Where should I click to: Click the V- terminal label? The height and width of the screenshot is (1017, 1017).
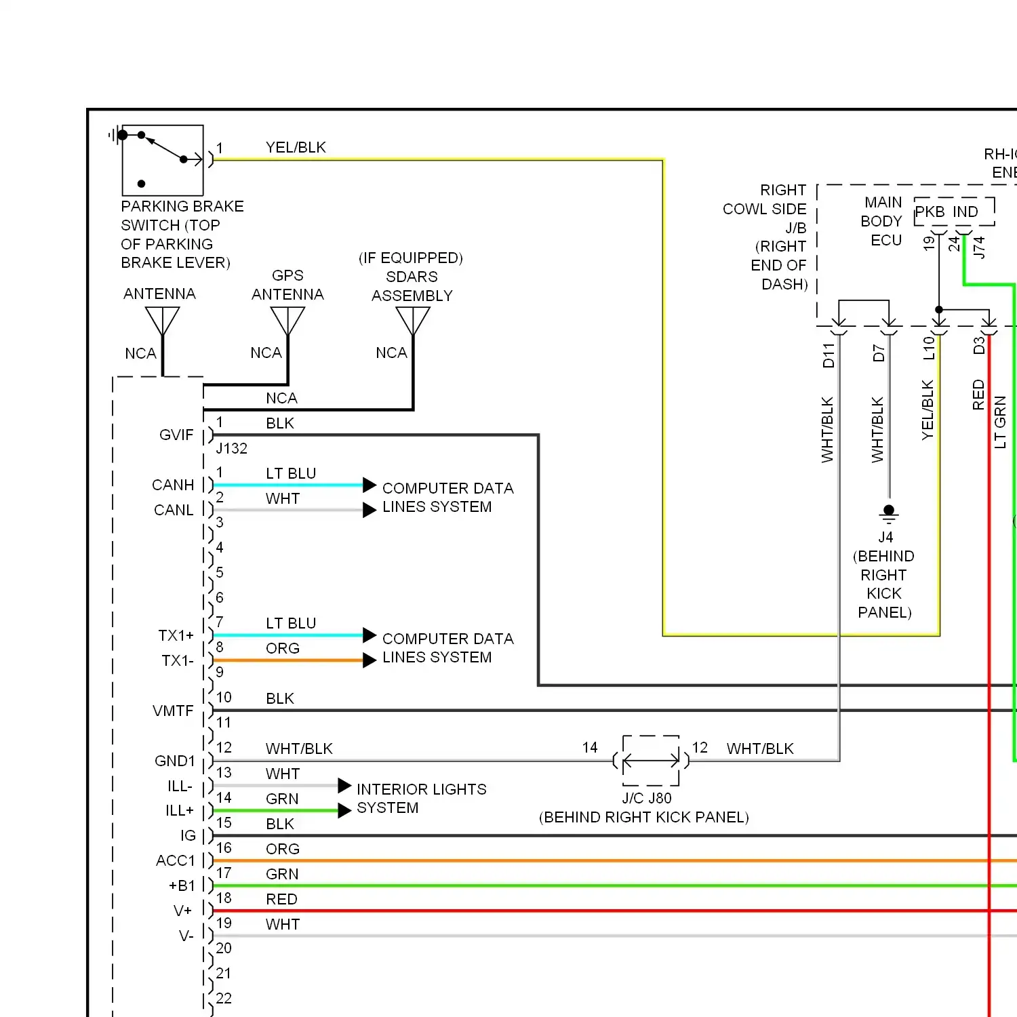pyautogui.click(x=186, y=936)
